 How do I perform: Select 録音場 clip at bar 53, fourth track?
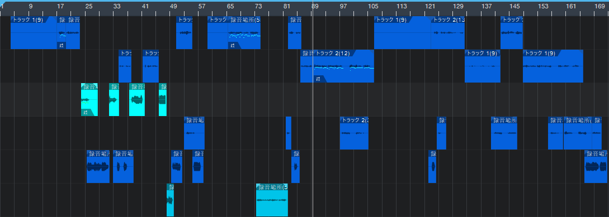point(194,133)
